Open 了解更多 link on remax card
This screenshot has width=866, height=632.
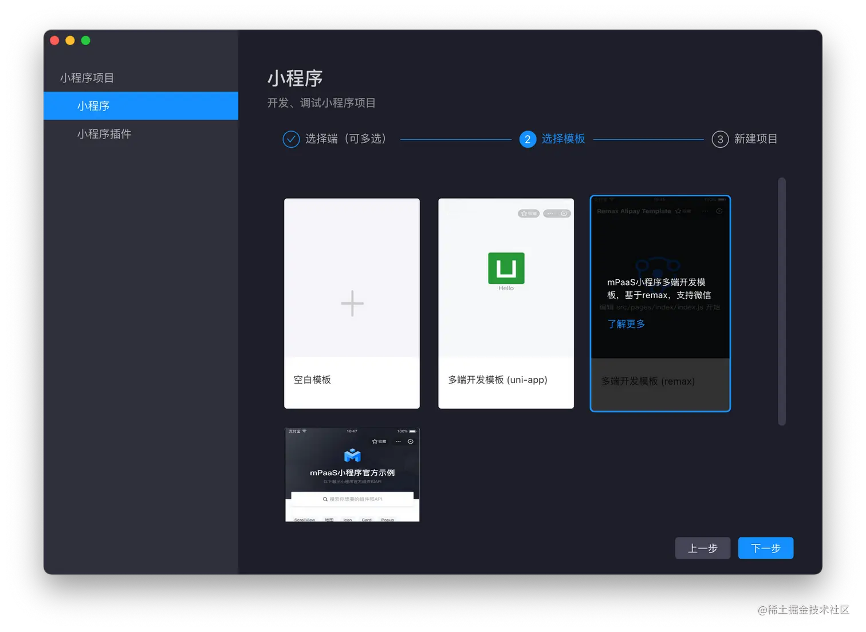(626, 324)
